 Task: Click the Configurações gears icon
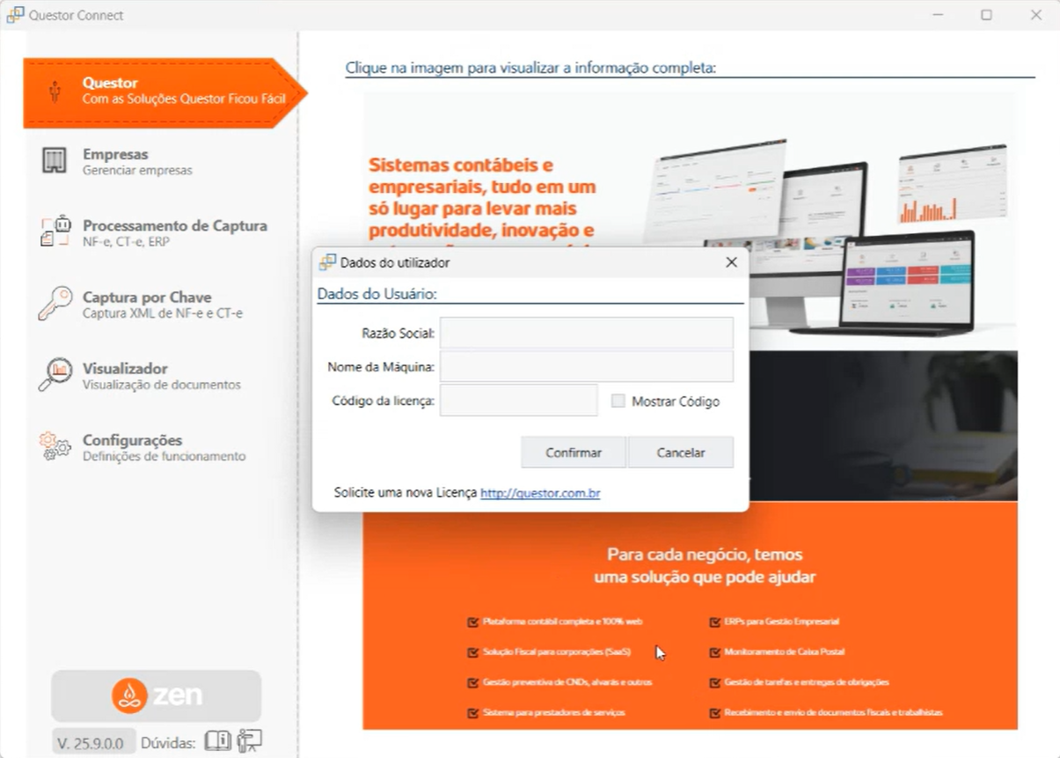pos(55,445)
